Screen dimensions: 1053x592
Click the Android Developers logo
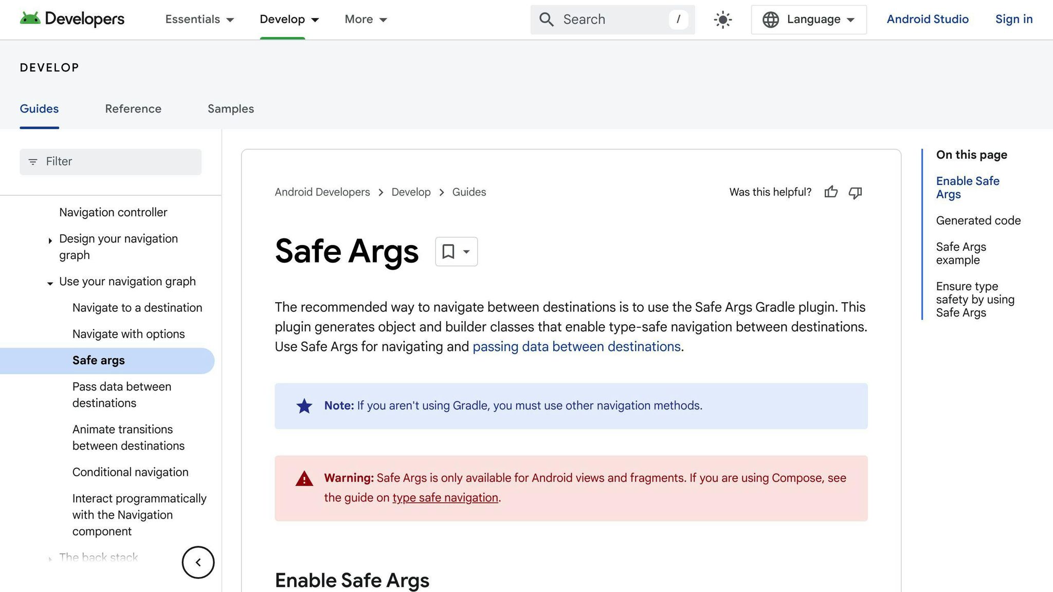[x=72, y=19]
